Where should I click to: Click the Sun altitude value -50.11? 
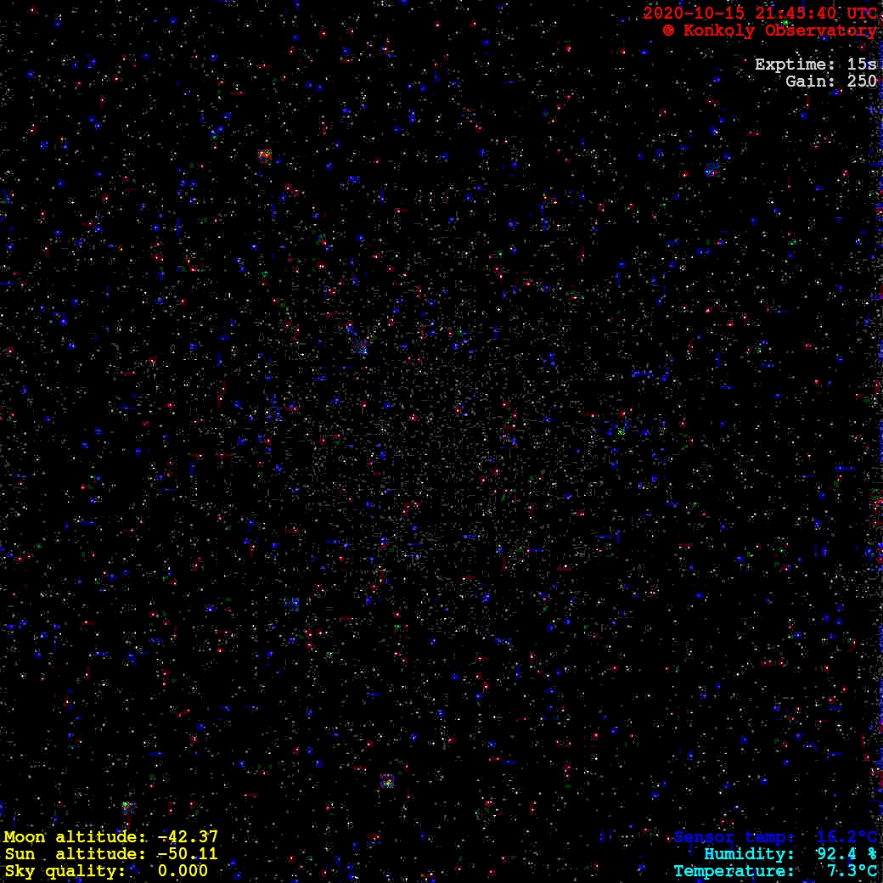pyautogui.click(x=188, y=854)
